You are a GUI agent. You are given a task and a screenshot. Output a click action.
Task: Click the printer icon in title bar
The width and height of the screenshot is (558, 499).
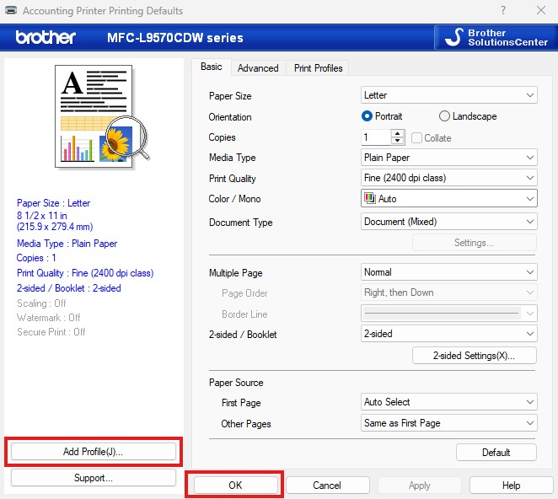[x=11, y=10]
